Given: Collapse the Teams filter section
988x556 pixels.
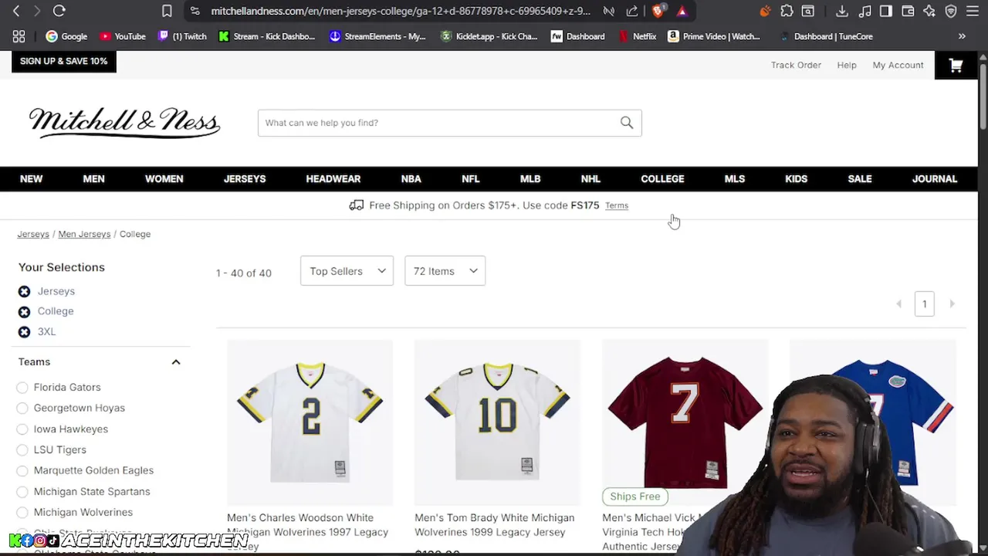Looking at the screenshot, I should tap(175, 361).
